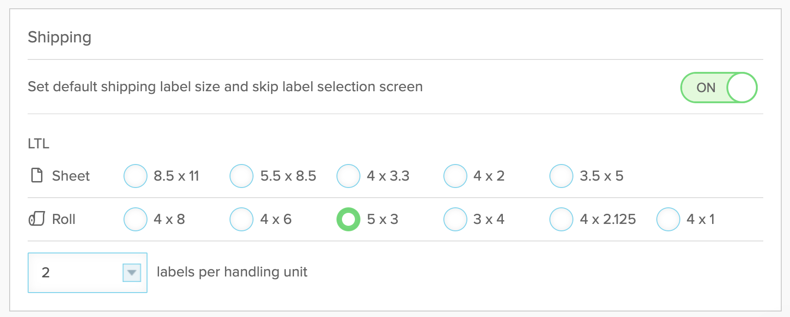Click the labels count field showing 2

click(88, 273)
